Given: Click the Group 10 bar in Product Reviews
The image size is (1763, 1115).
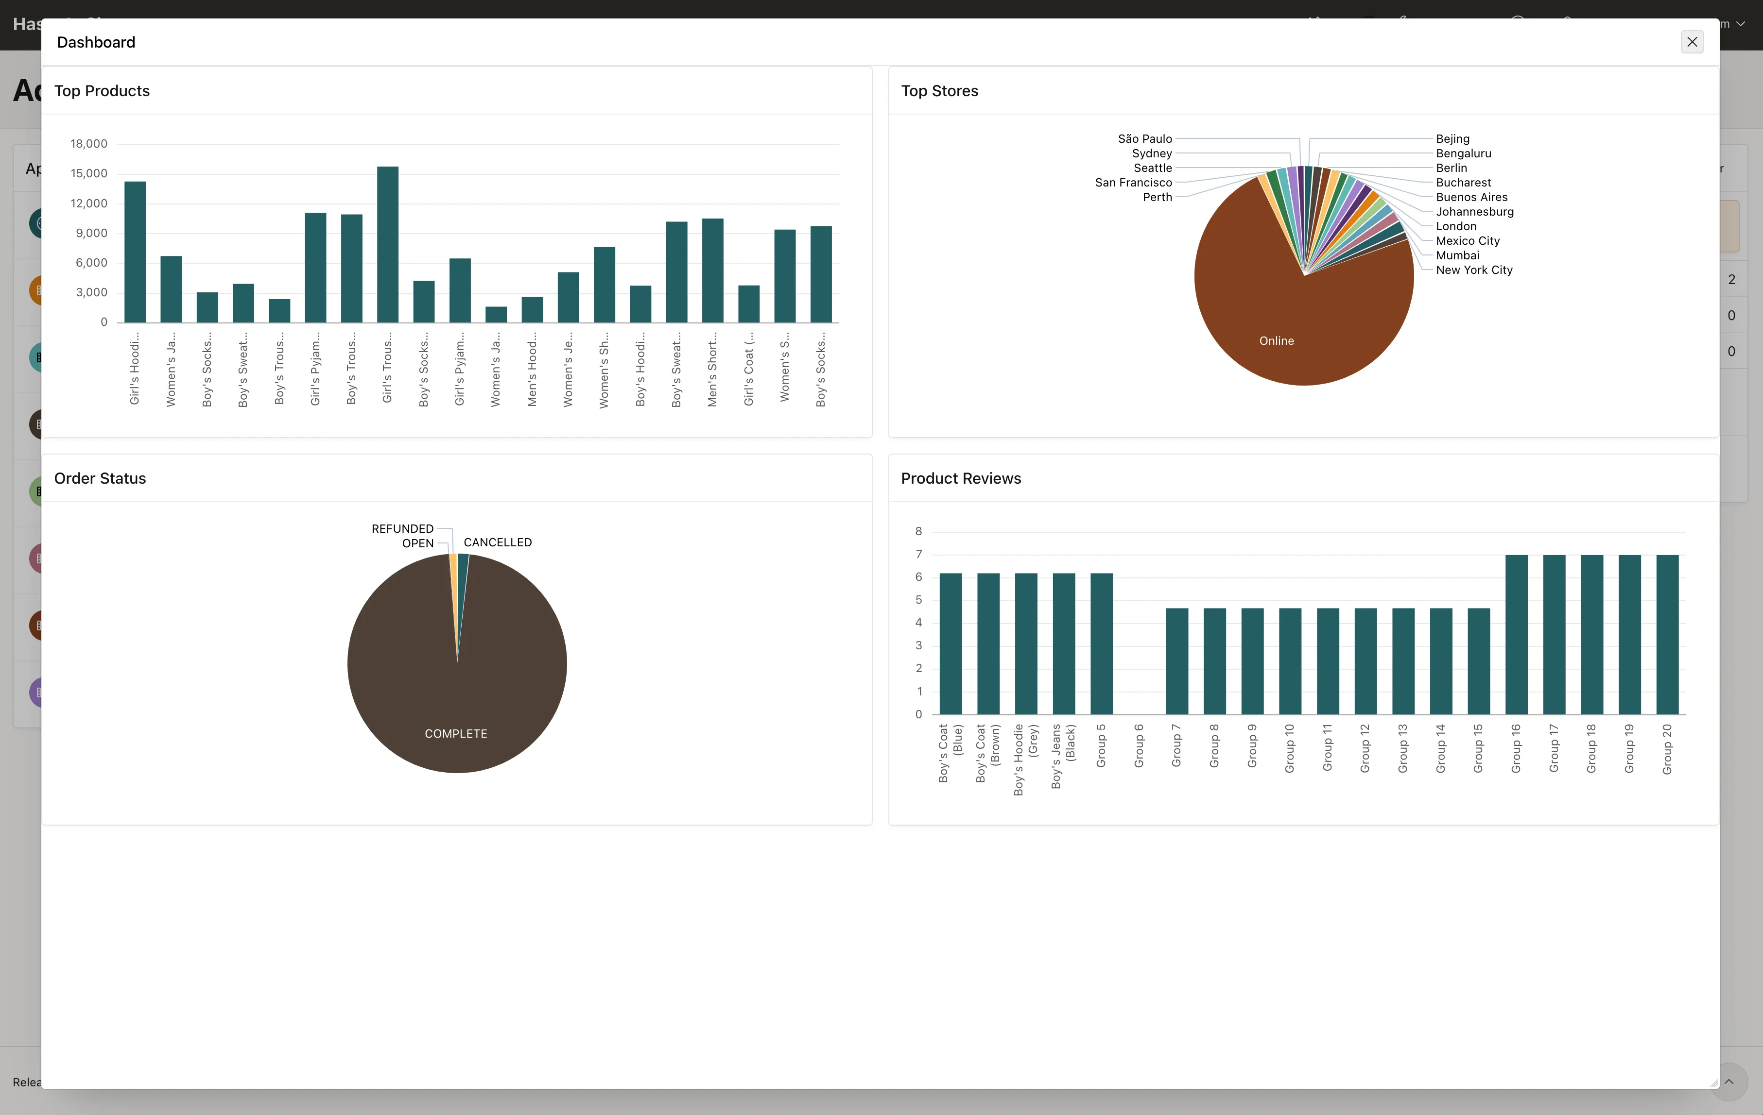Looking at the screenshot, I should 1290,661.
